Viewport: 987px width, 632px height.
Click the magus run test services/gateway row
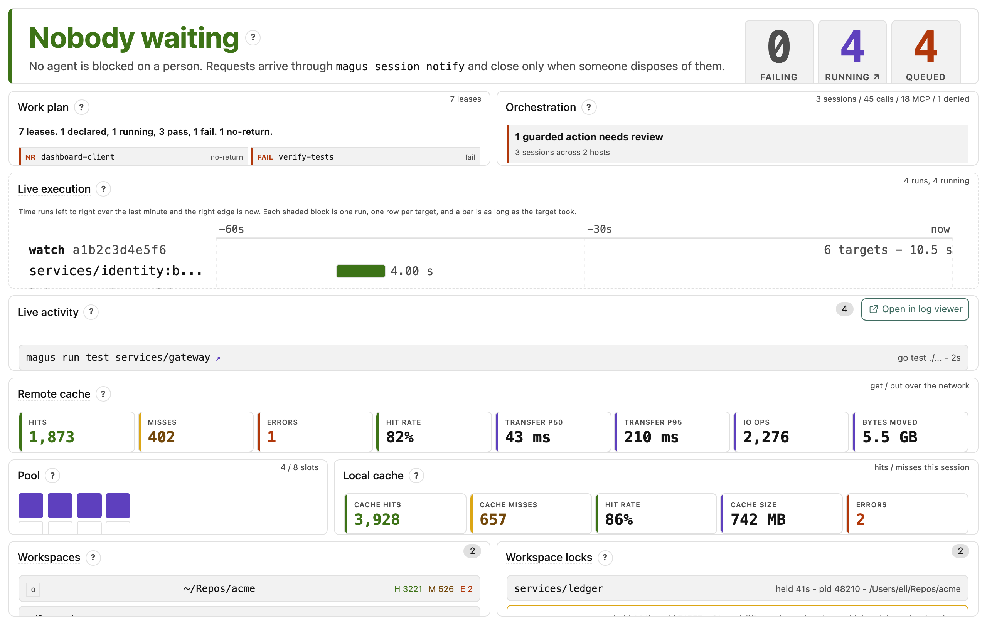pyautogui.click(x=493, y=358)
